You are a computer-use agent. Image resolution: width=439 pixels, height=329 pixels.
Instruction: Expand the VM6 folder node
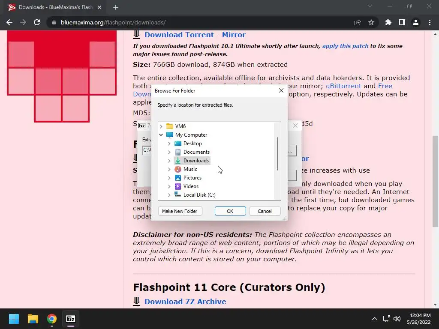(x=161, y=126)
